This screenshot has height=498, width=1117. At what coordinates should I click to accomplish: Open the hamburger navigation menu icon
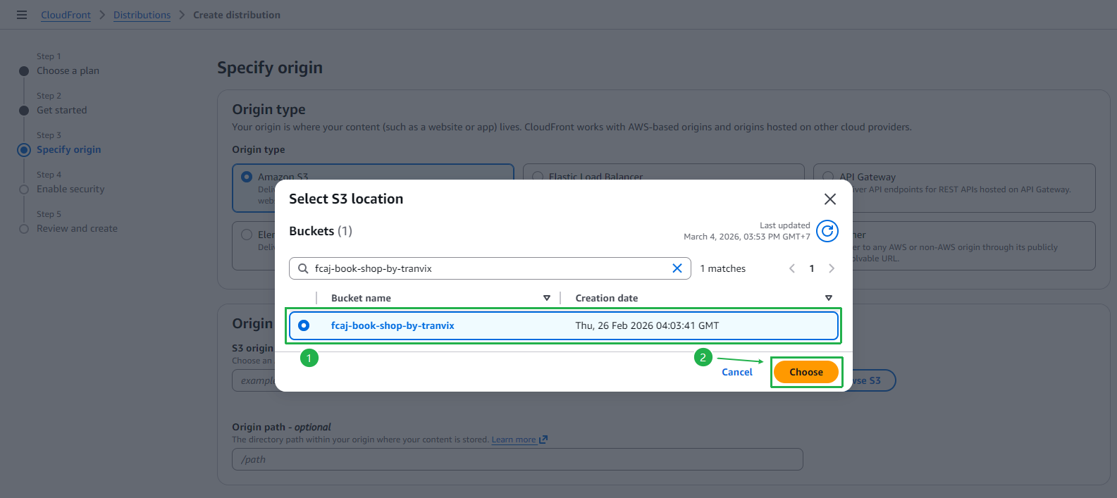pos(22,15)
